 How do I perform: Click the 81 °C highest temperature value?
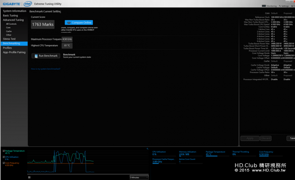coord(67,45)
